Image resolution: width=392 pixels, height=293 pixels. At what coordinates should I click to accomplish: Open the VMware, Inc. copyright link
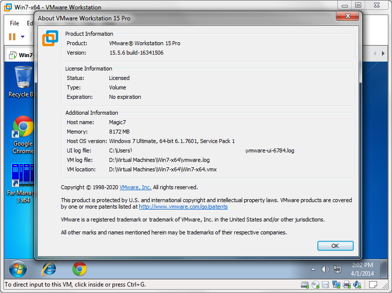tap(135, 187)
